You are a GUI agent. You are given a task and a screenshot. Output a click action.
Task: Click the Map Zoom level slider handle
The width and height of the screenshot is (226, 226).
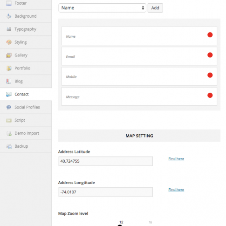[120, 225]
